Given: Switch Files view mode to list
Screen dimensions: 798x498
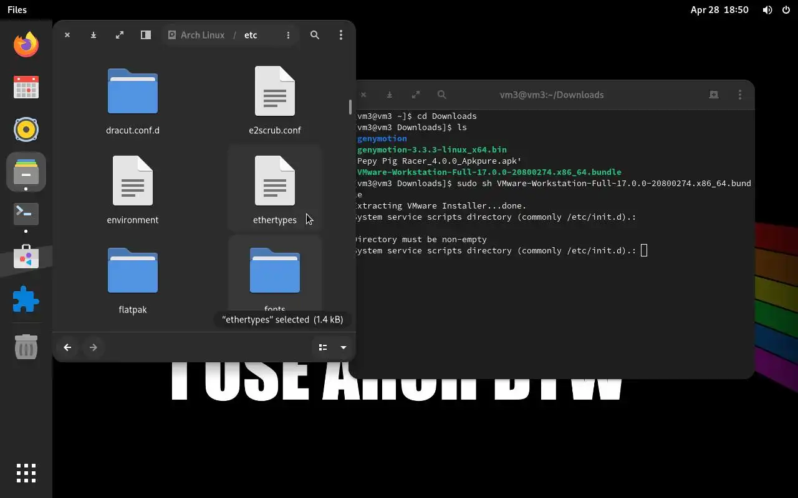Looking at the screenshot, I should [x=323, y=347].
